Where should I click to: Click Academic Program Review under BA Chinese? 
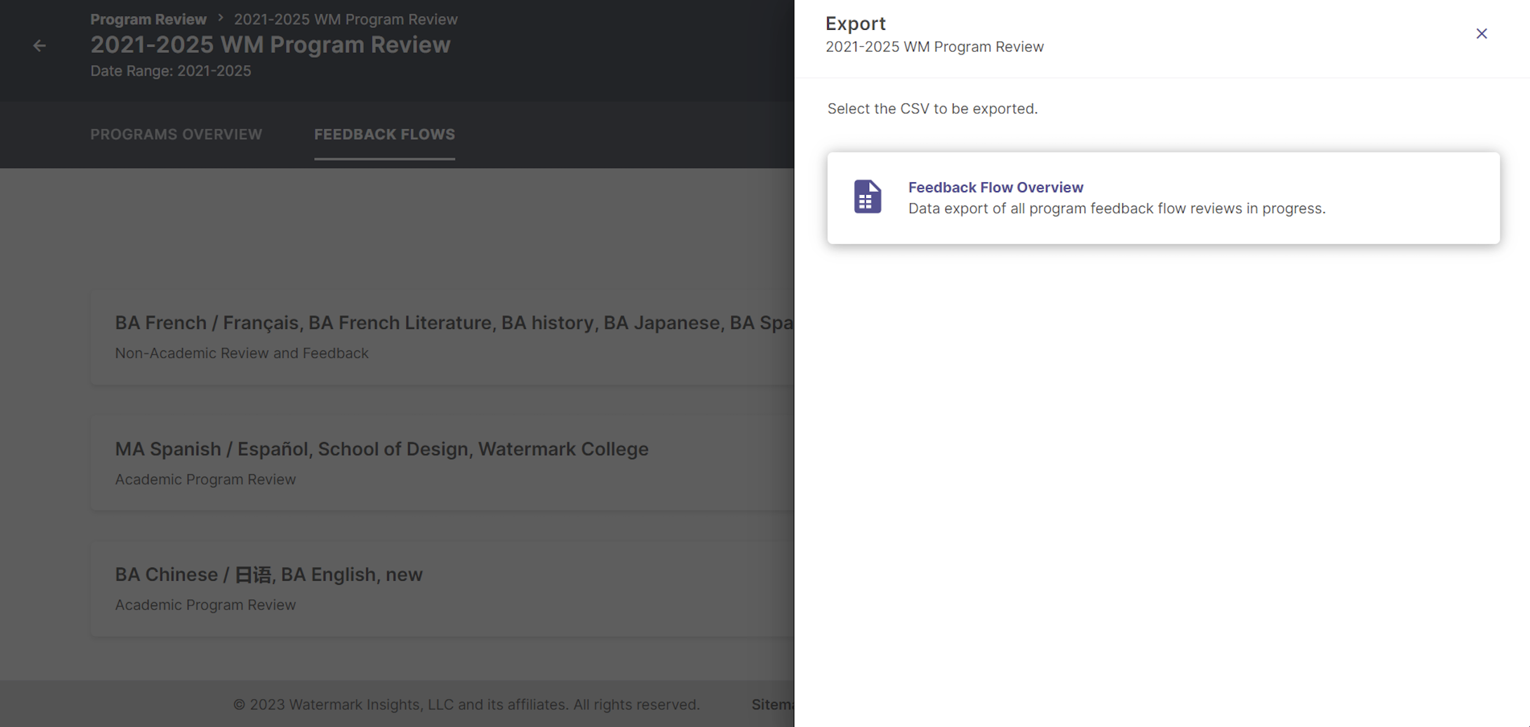coord(205,605)
